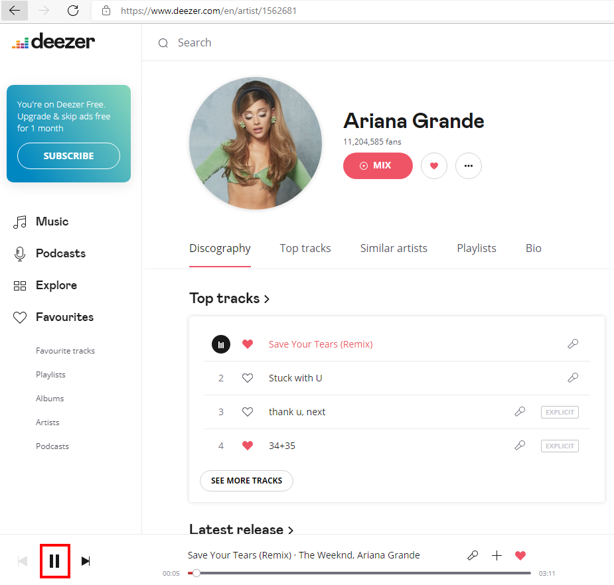The width and height of the screenshot is (614, 585).
Task: Click the SUBSCRIBE button
Action: click(68, 156)
